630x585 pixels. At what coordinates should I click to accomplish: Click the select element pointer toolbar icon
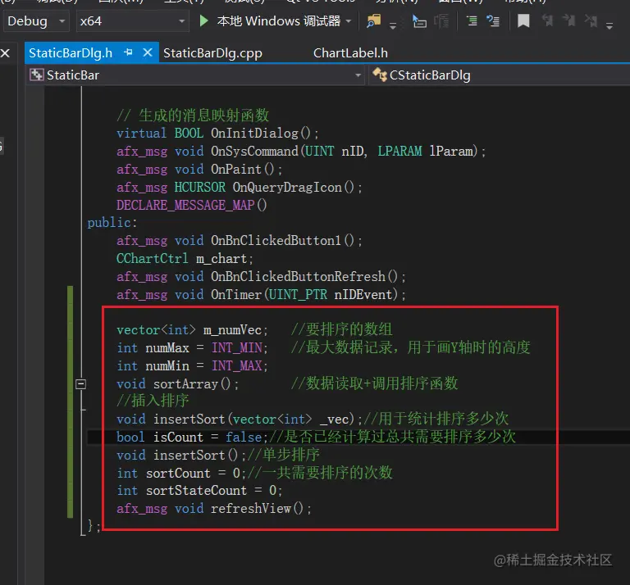tap(419, 20)
